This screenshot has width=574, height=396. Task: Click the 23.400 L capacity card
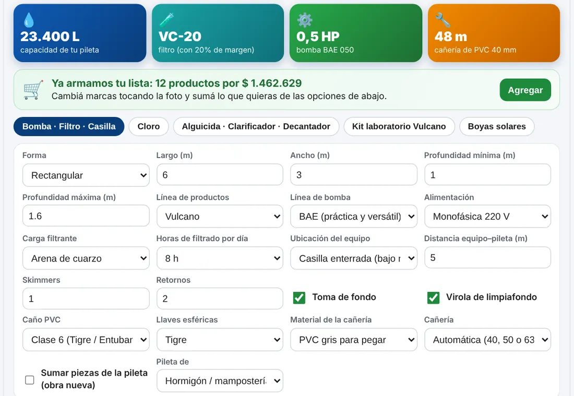click(80, 33)
